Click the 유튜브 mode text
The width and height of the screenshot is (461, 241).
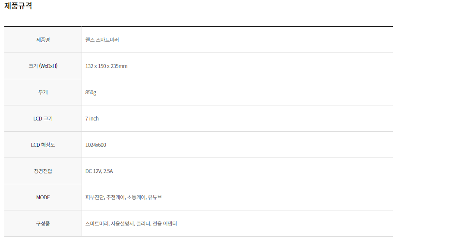155,198
